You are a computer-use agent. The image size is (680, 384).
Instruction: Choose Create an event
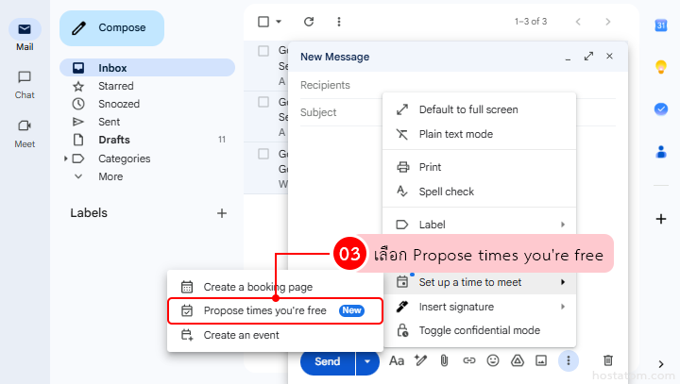[x=275, y=335]
